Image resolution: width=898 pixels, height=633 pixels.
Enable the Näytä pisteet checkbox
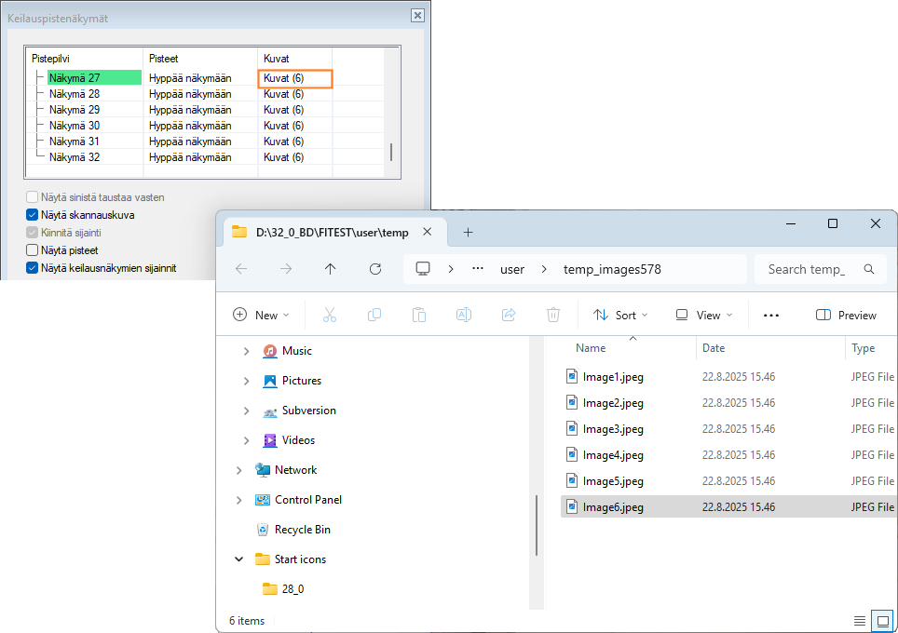tap(33, 250)
